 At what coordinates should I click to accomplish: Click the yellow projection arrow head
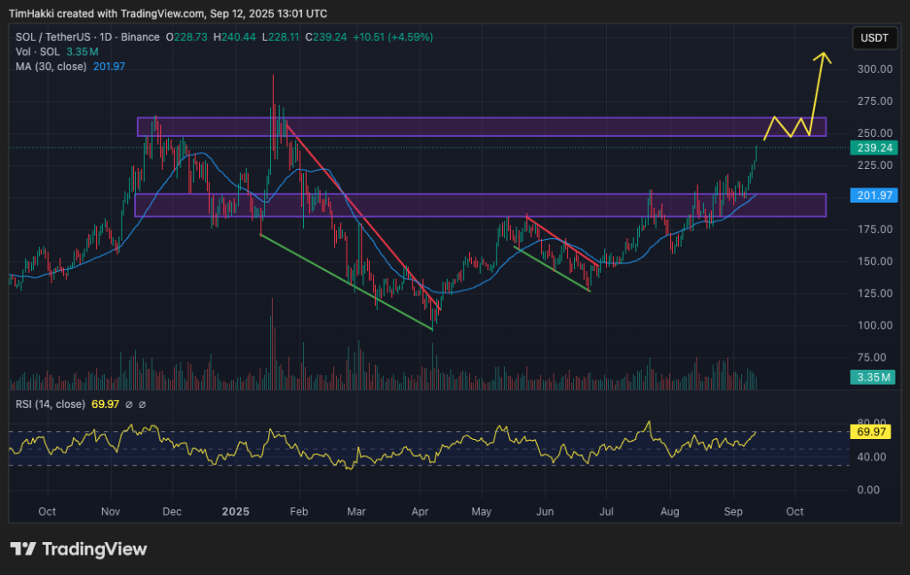[x=825, y=57]
